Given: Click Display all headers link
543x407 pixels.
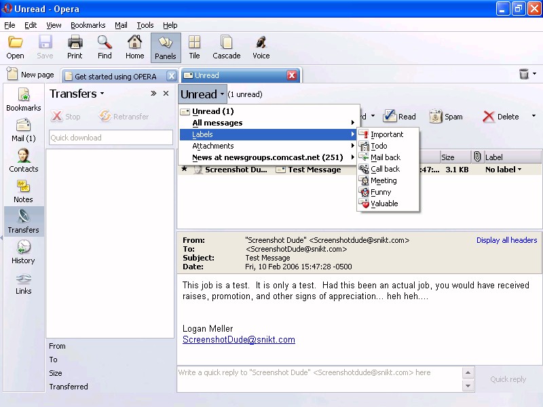Looking at the screenshot, I should coord(506,240).
